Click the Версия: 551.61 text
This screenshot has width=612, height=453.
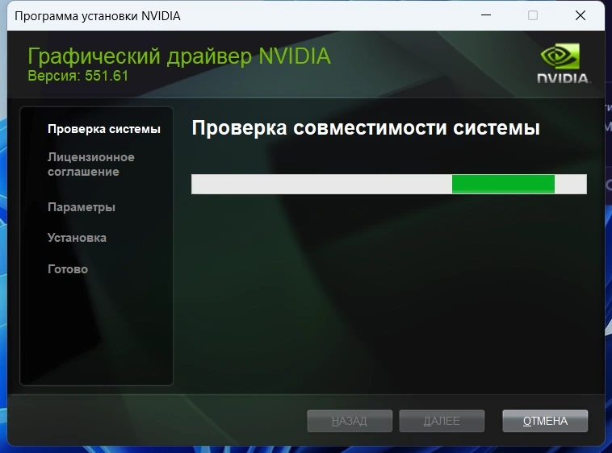(78, 76)
